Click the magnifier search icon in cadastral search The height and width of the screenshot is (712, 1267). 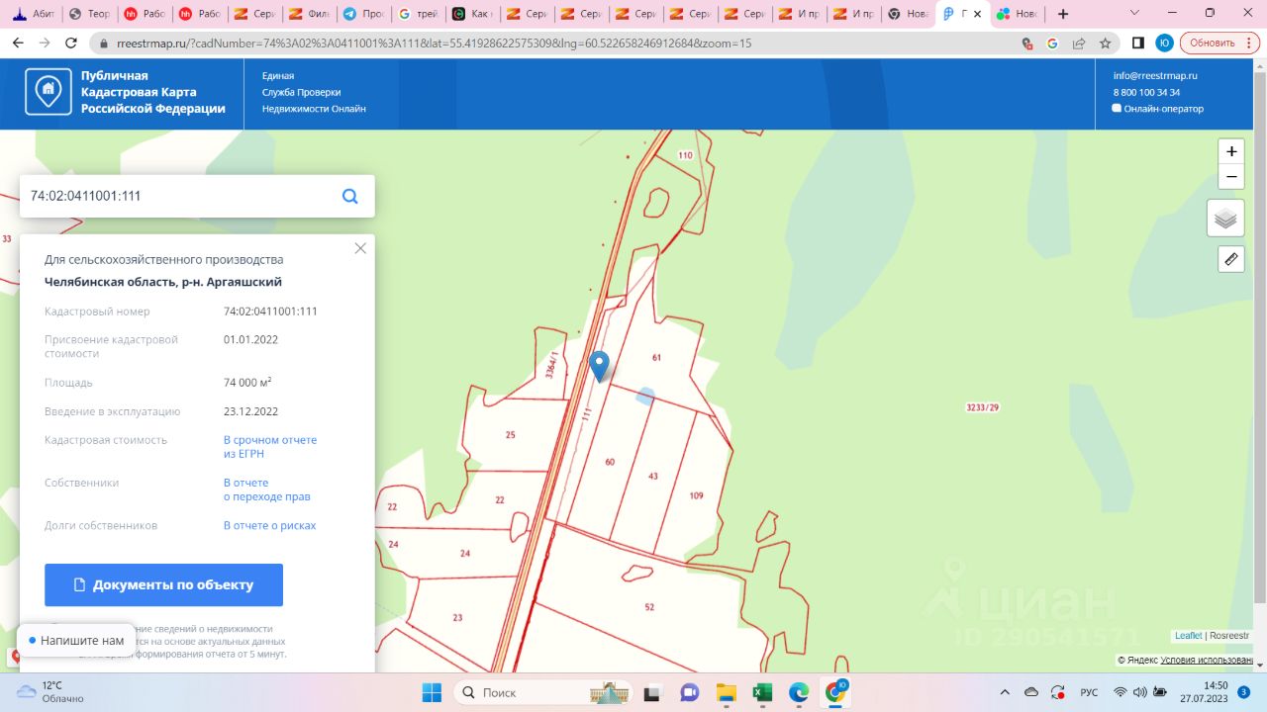[x=349, y=196]
